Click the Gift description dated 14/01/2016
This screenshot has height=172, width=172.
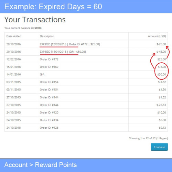42,74
